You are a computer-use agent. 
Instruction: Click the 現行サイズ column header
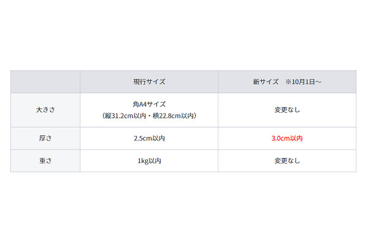149,81
